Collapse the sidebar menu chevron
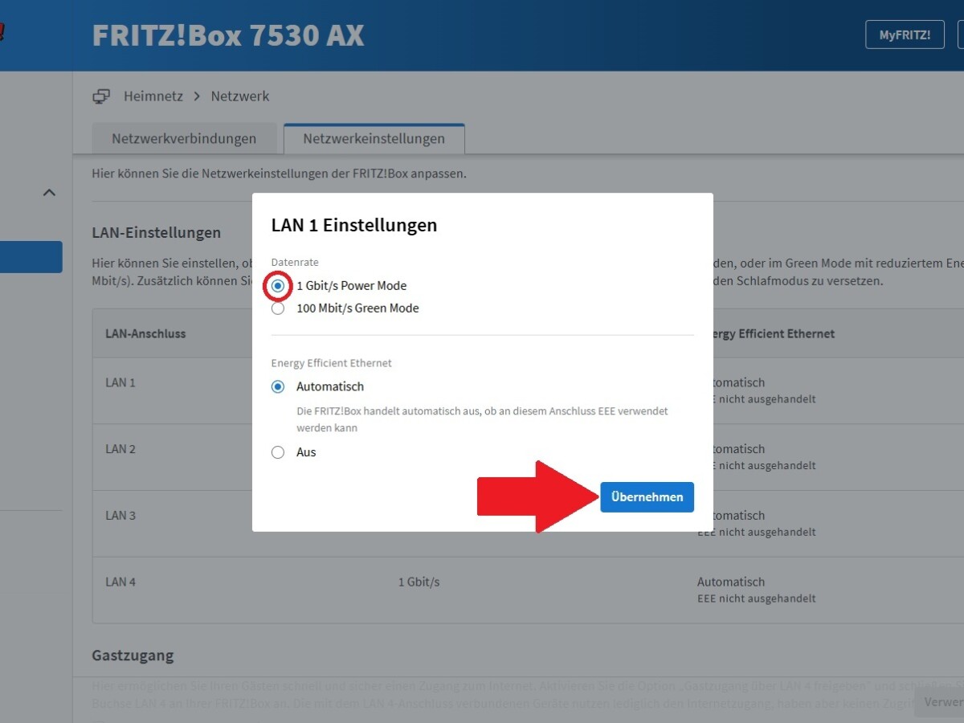 pyautogui.click(x=50, y=193)
